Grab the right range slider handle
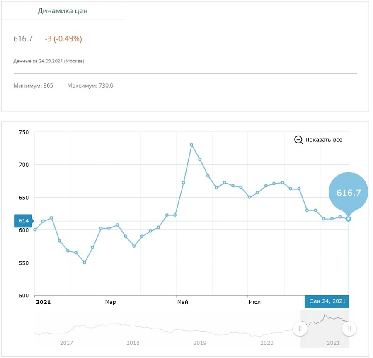The width and height of the screenshot is (373, 358). point(349,329)
